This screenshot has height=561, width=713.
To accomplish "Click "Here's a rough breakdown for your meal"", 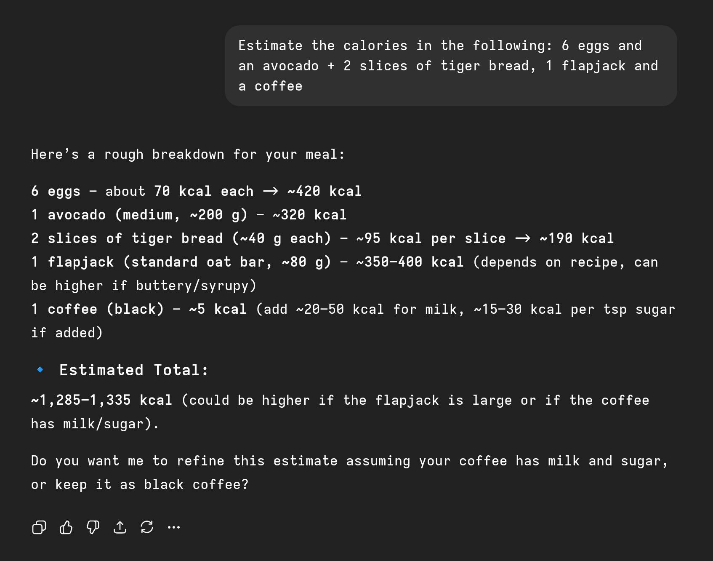I will [x=188, y=154].
